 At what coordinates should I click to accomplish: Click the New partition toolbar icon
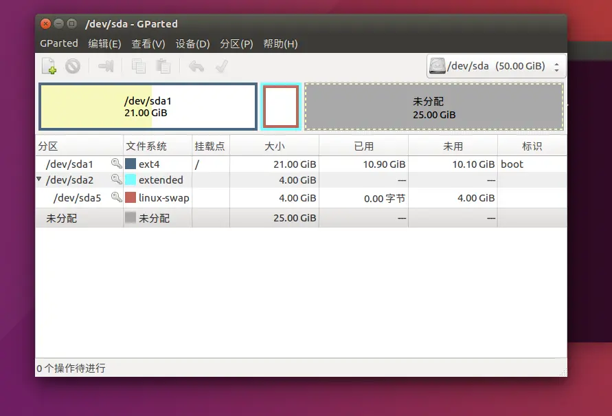49,66
